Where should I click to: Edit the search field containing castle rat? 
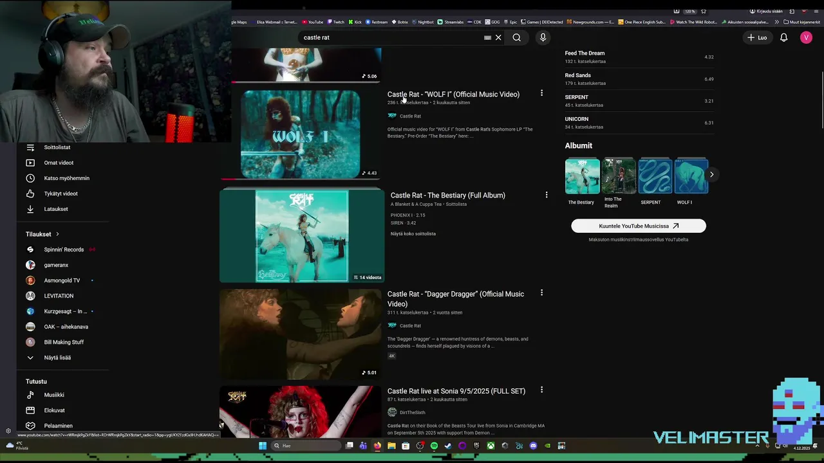(391, 37)
